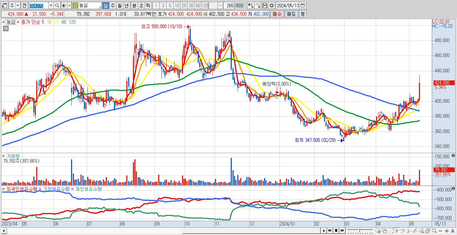Select the minute 분 chart period
Image resolution: width=457 pixels, height=235 pixels.
tap(134, 5)
